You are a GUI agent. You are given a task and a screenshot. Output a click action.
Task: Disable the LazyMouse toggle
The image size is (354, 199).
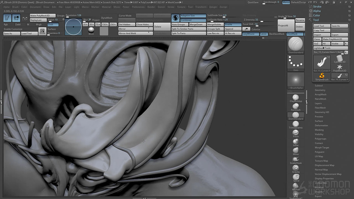251,34
